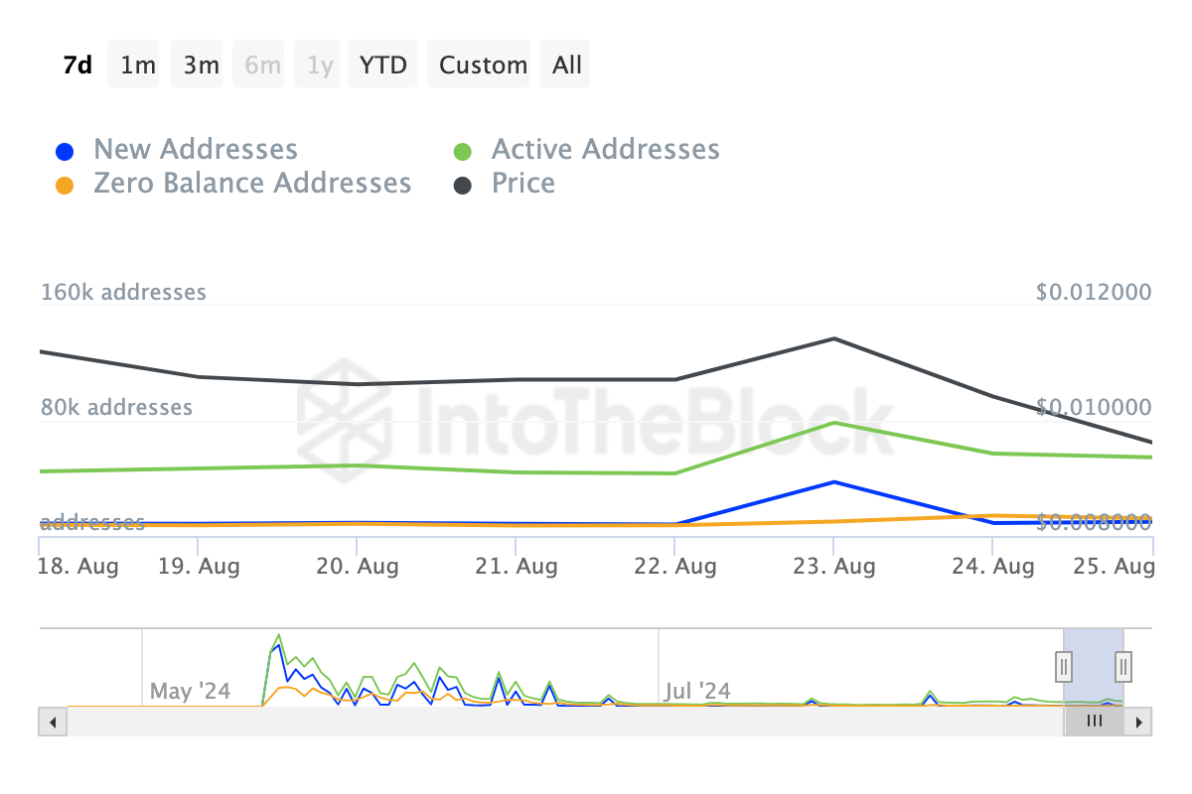The height and width of the screenshot is (794, 1192).
Task: Click the New Addresses legend label
Action: [x=196, y=150]
